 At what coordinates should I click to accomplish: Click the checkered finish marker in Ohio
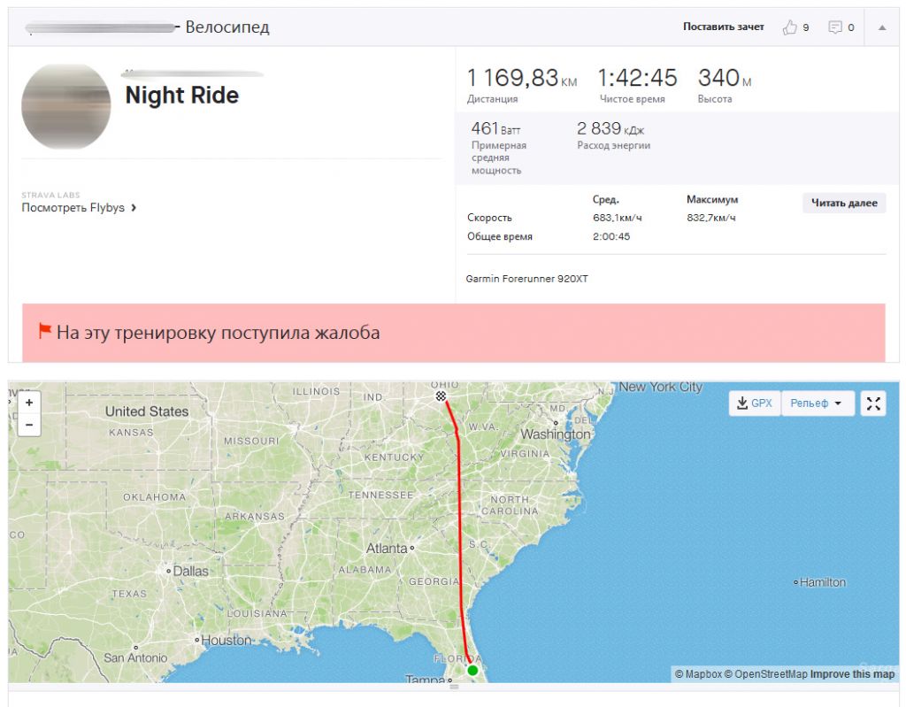click(x=441, y=396)
